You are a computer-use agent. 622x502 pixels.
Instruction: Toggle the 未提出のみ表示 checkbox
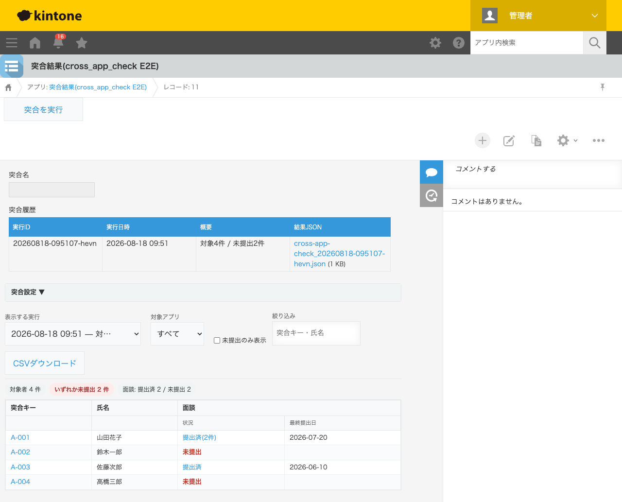217,341
